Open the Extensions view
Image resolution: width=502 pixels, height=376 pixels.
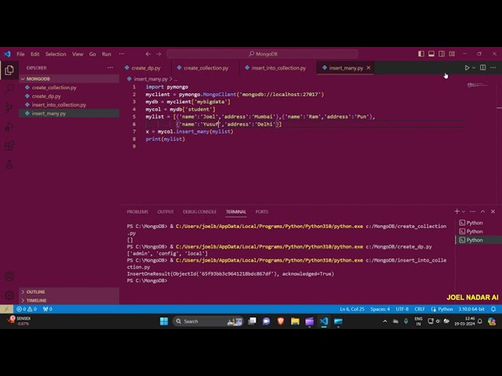coord(9,146)
